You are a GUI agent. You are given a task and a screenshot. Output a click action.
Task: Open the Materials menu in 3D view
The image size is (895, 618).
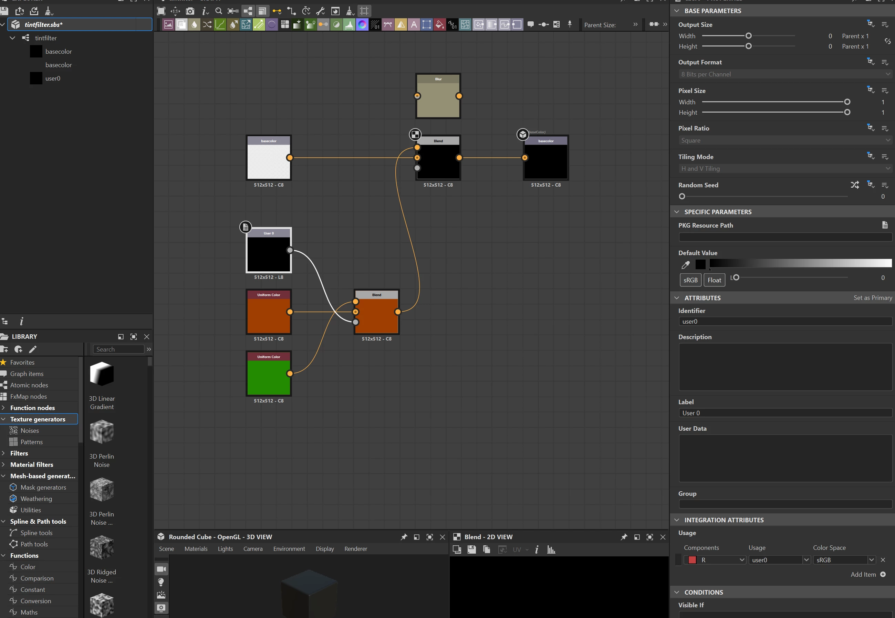pyautogui.click(x=196, y=549)
